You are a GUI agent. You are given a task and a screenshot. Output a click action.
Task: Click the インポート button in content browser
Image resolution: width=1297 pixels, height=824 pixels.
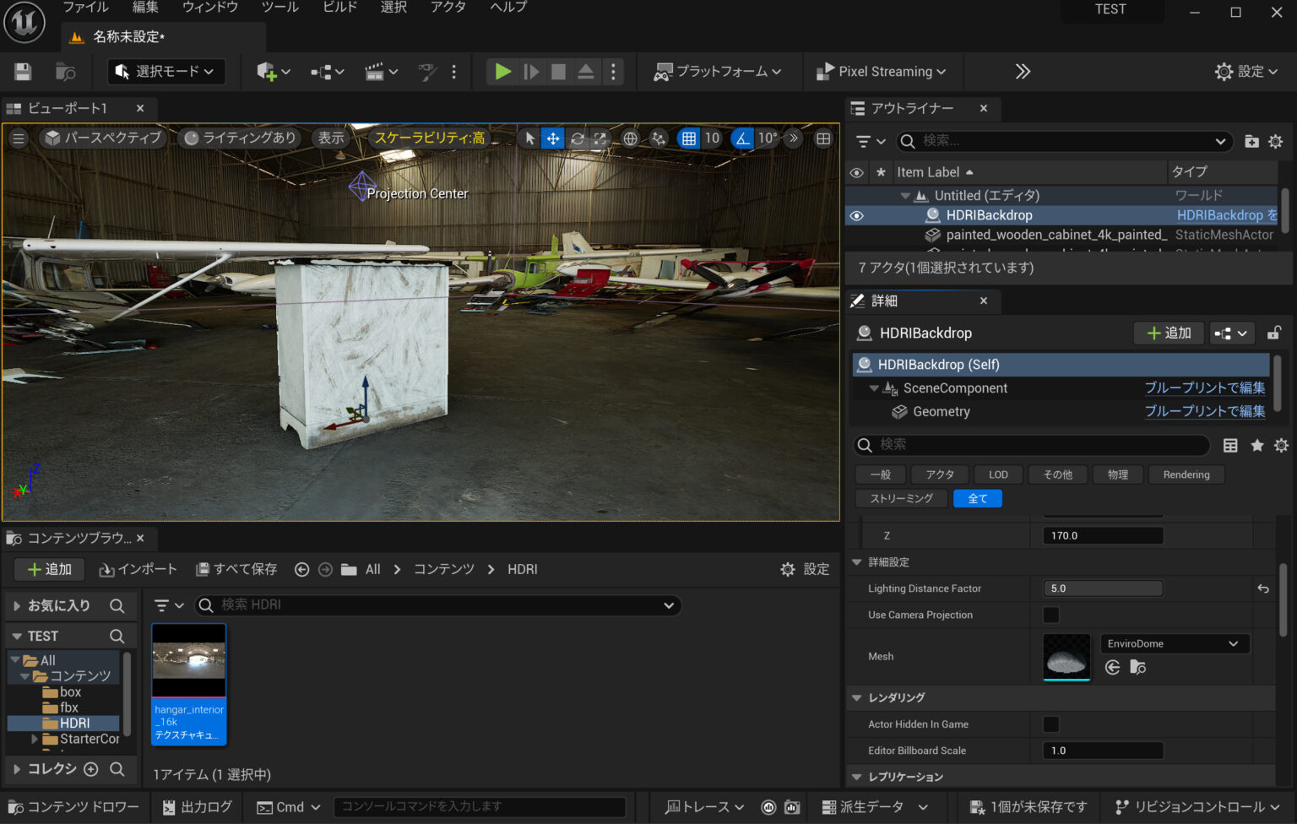(138, 569)
